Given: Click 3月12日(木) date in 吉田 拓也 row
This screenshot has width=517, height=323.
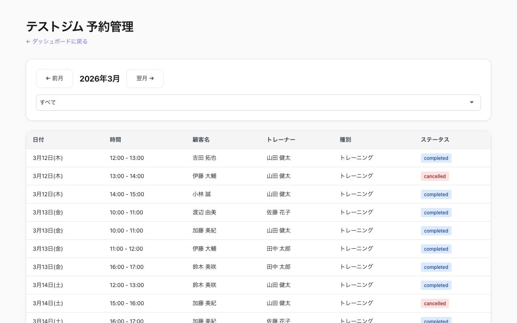Looking at the screenshot, I should pos(48,158).
